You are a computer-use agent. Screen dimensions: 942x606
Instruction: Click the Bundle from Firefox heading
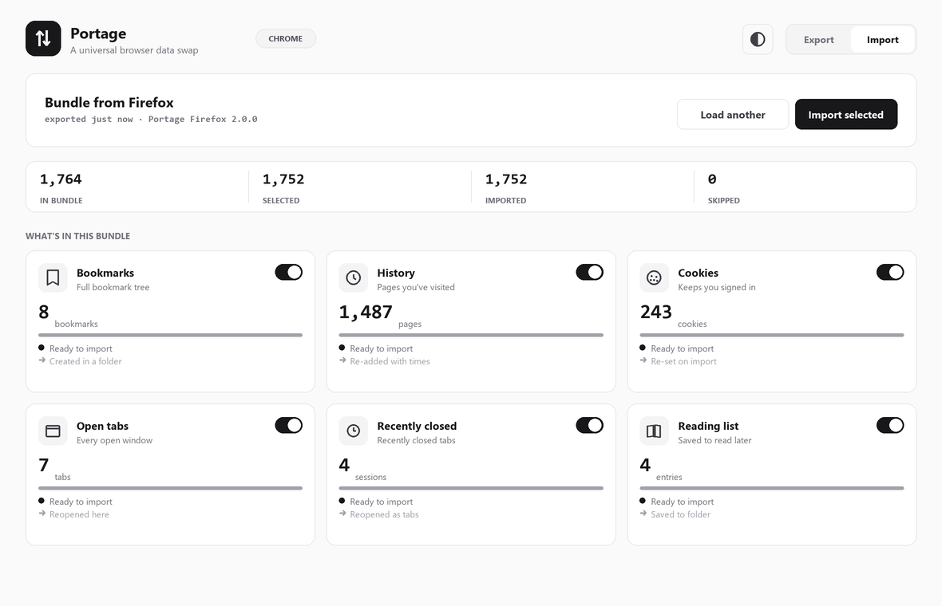(x=109, y=103)
